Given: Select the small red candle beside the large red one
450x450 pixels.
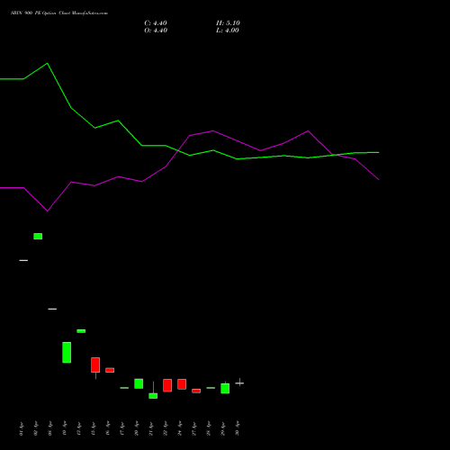Looking at the screenshot, I should 110,370.
